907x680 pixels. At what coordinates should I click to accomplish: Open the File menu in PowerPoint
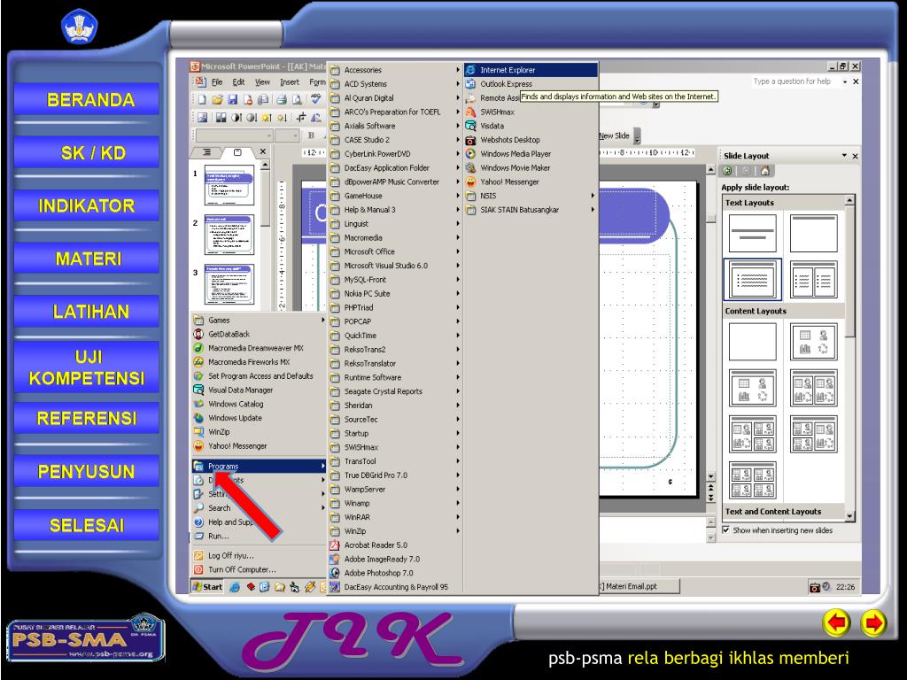point(217,82)
